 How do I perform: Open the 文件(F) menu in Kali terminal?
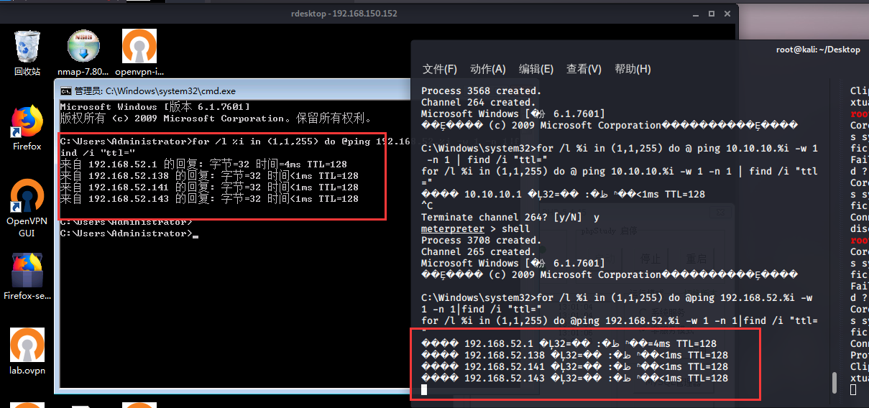(440, 69)
